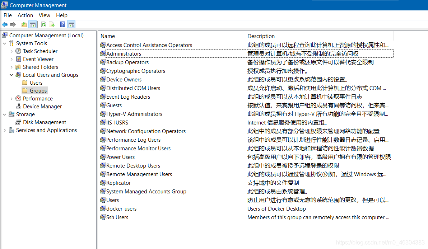The height and width of the screenshot is (249, 428).
Task: Select the System Managed Accounts Group
Action: [146, 192]
